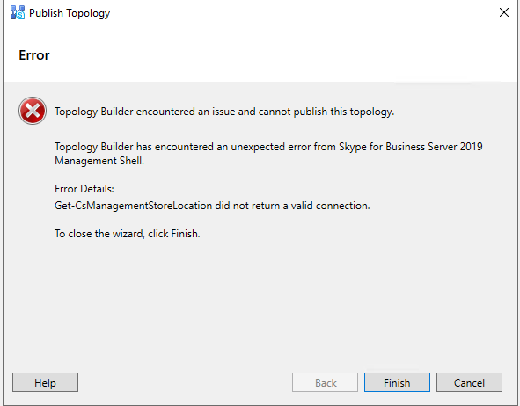Close the Publish Topology dialog window

(x=504, y=12)
